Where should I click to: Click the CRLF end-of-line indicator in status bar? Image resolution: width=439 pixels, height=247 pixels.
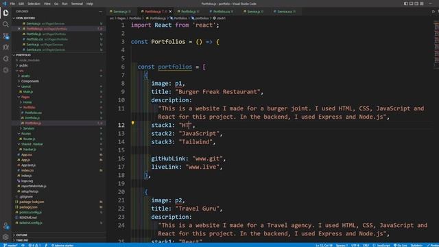click(366, 246)
